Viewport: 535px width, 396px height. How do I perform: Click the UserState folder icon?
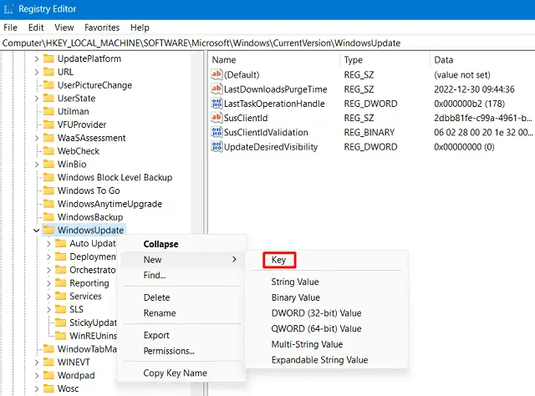point(48,99)
